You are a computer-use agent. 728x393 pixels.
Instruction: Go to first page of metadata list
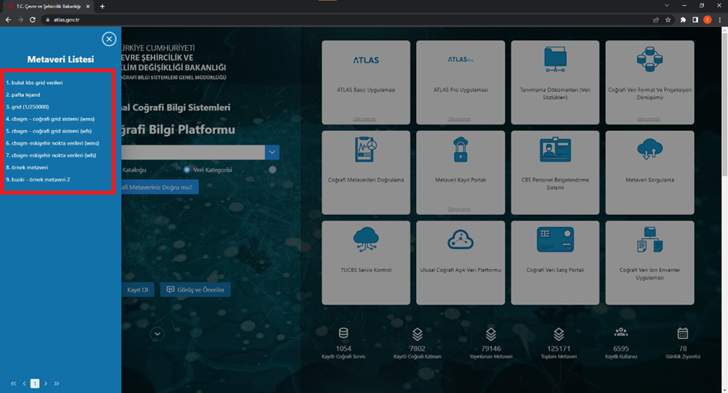(x=13, y=383)
